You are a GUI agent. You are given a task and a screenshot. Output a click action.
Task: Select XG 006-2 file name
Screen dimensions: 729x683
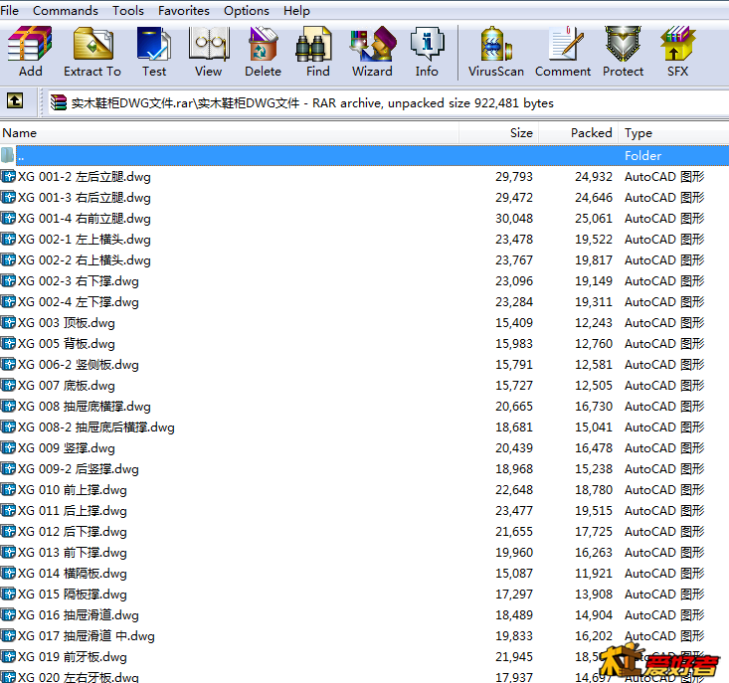79,364
